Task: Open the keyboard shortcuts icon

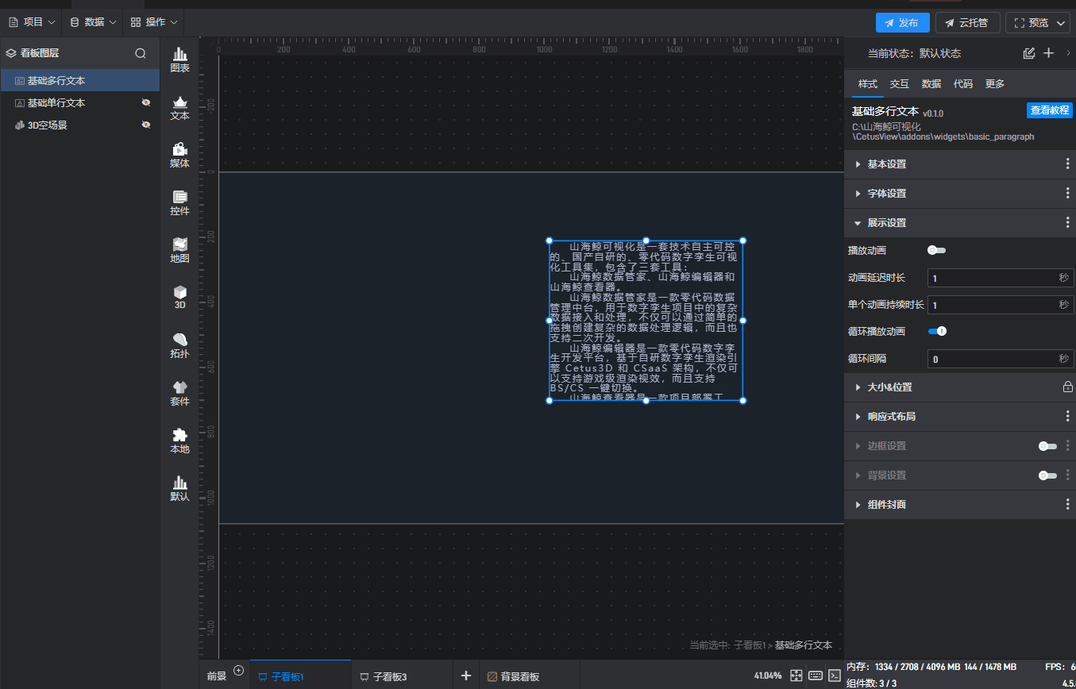Action: [816, 676]
